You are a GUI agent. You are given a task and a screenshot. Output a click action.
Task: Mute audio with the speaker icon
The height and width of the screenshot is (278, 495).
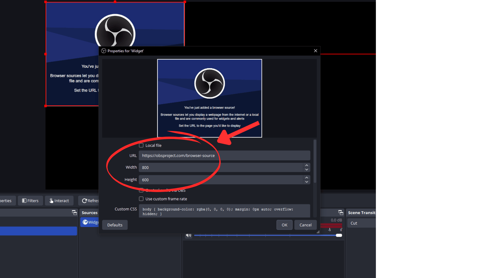click(x=188, y=235)
